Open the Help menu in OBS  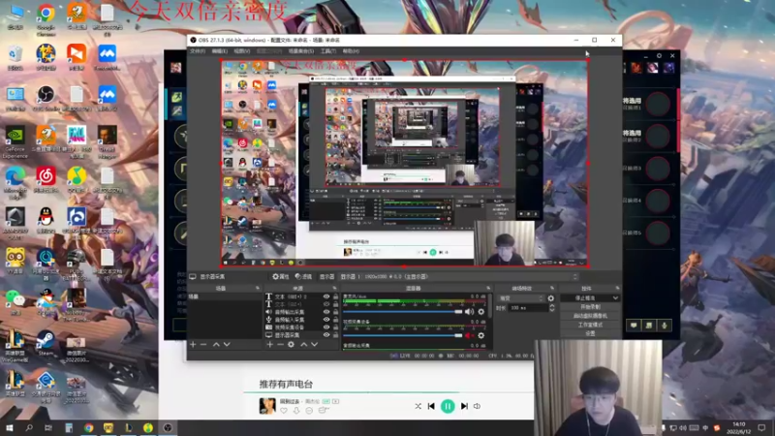(351, 51)
